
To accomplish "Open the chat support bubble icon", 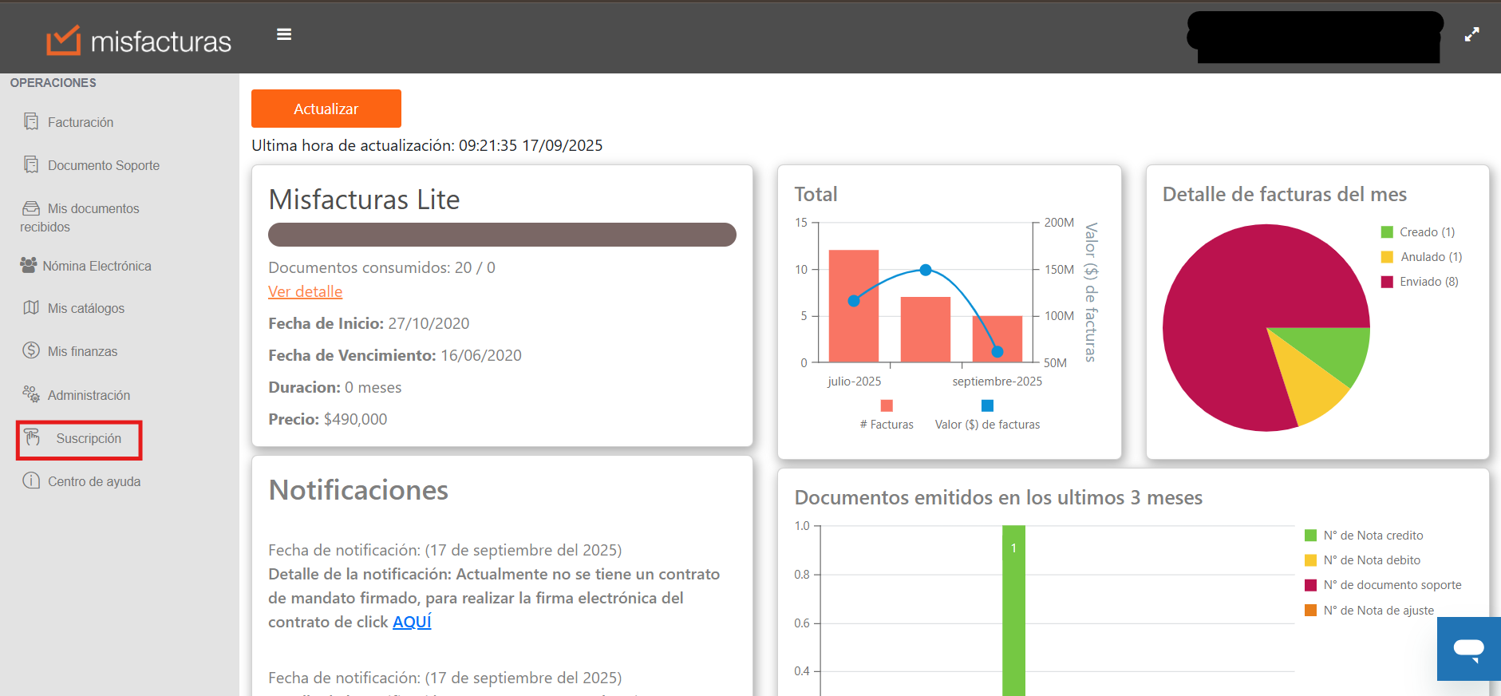I will [x=1468, y=648].
